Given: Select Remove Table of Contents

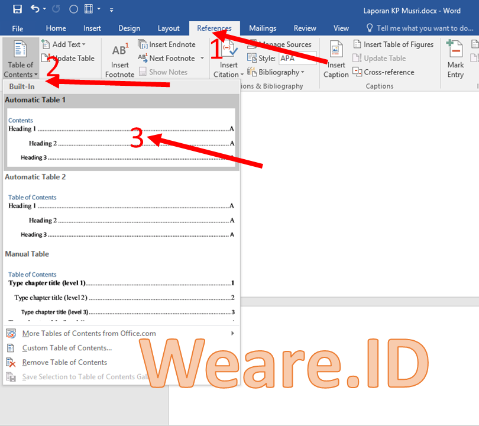Looking at the screenshot, I should (64, 362).
